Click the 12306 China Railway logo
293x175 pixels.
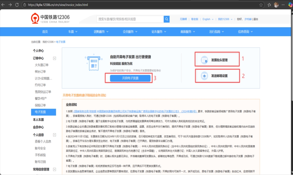coord(50,18)
